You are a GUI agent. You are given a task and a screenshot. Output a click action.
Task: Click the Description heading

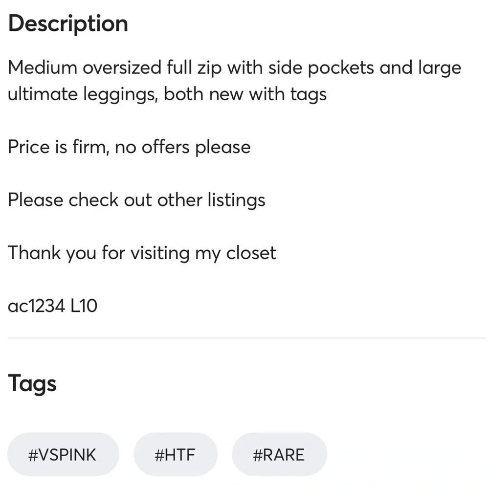(67, 23)
